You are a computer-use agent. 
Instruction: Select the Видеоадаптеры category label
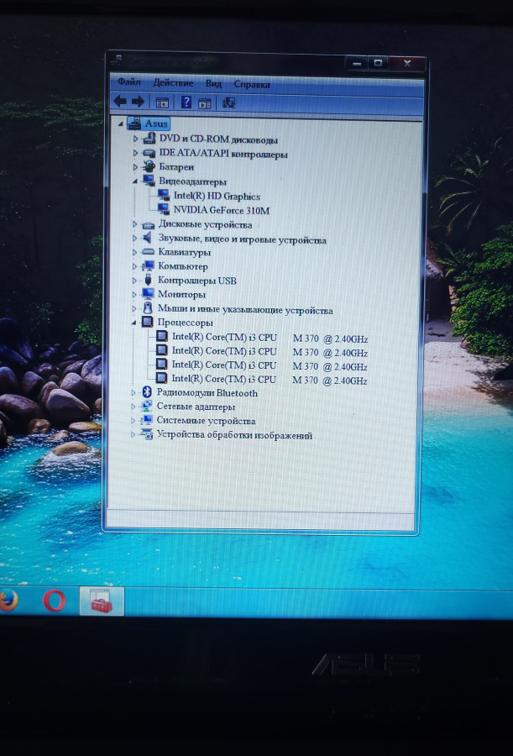click(192, 181)
